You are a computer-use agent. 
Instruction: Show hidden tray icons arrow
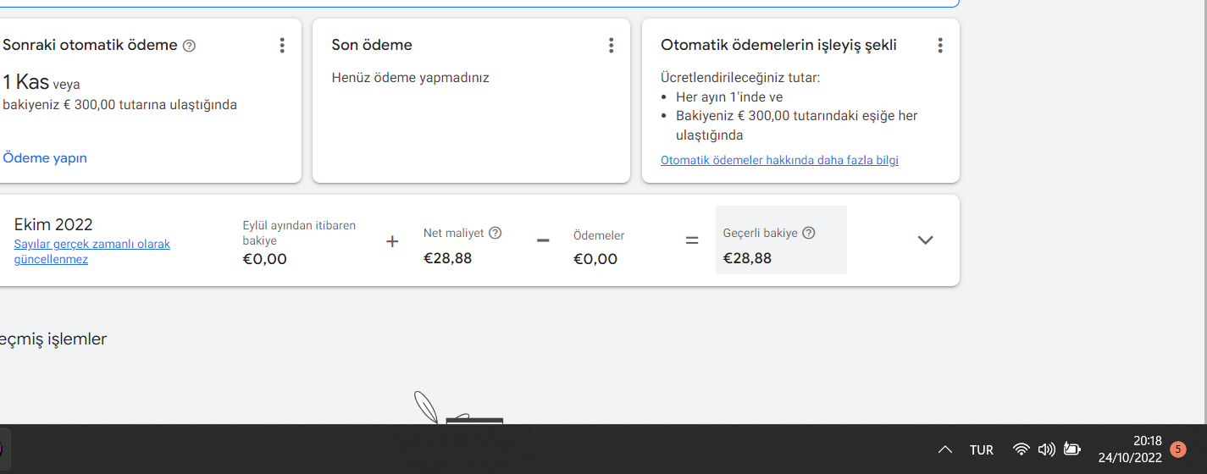(x=945, y=449)
